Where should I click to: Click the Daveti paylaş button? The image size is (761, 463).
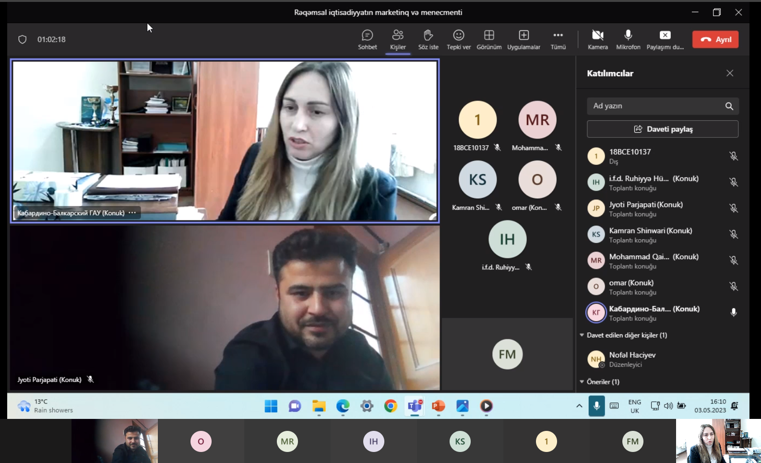[x=662, y=129]
